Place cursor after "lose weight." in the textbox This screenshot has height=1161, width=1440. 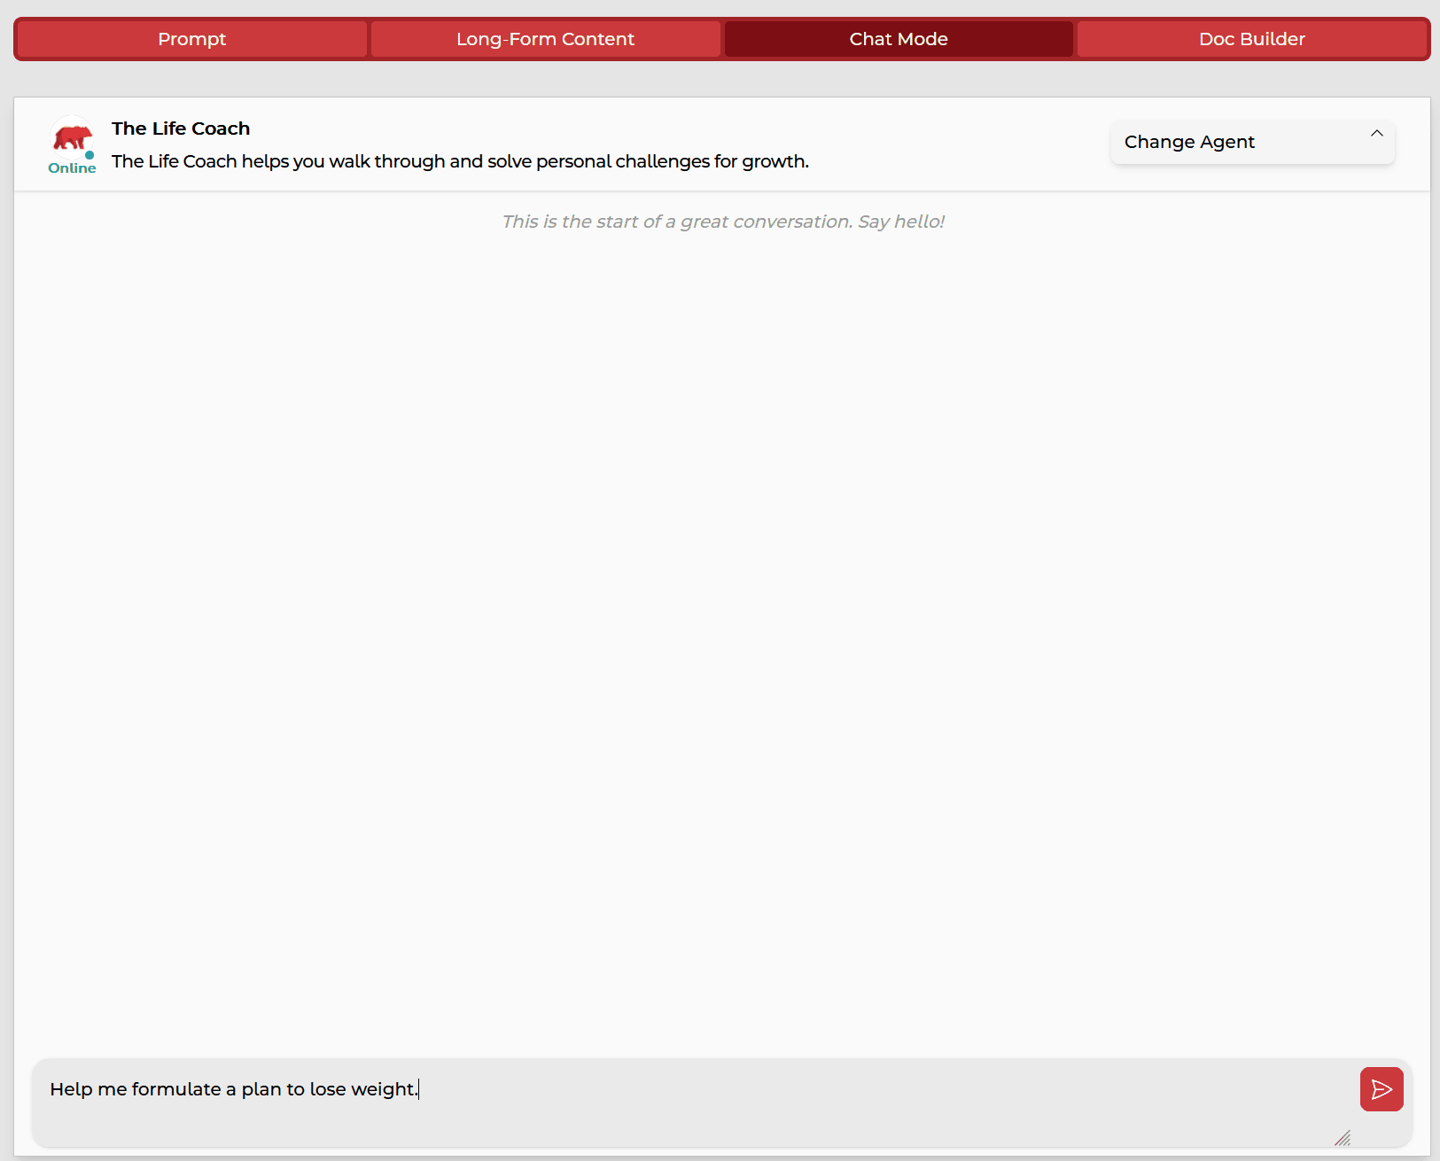point(417,1089)
